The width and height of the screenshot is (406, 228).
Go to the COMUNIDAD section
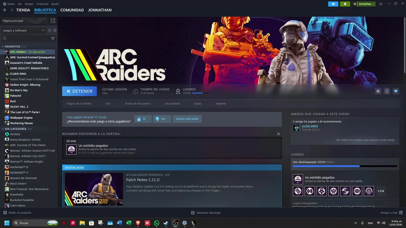click(72, 10)
